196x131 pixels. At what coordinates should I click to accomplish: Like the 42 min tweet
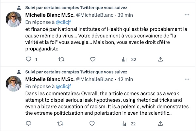tap(92, 123)
